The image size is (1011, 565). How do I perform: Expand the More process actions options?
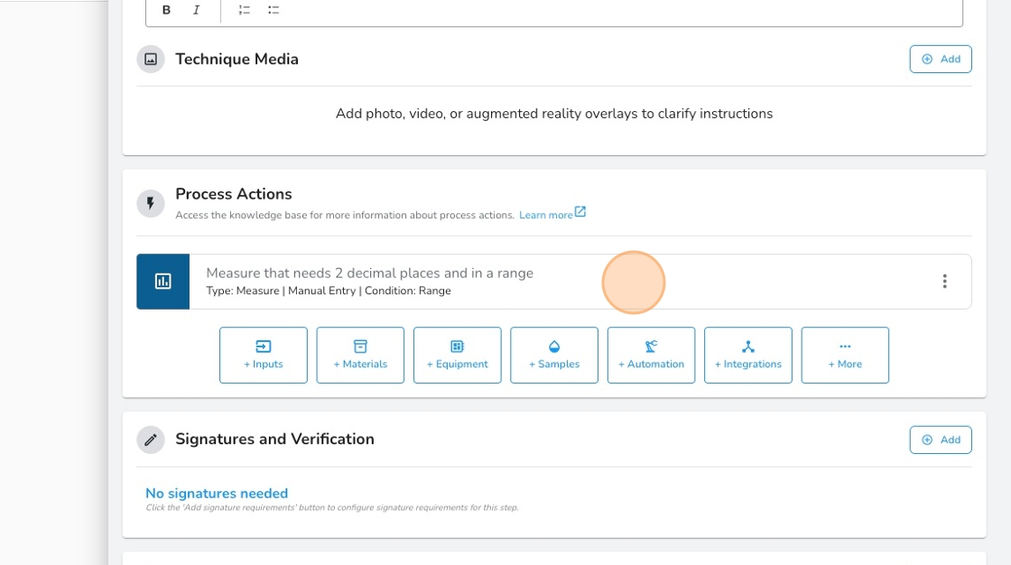844,355
